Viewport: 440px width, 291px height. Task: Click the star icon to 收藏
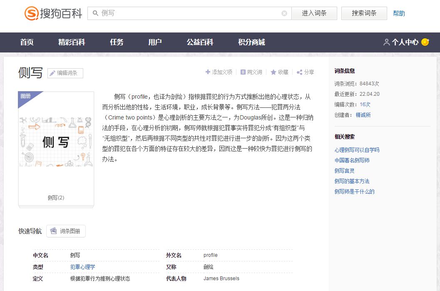pyautogui.click(x=273, y=72)
